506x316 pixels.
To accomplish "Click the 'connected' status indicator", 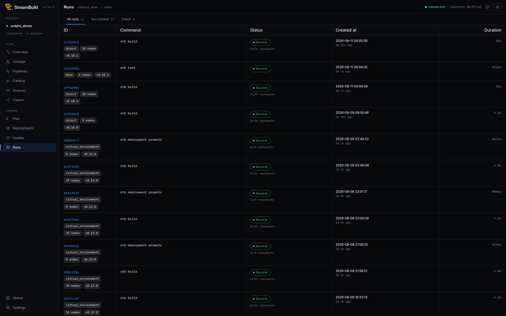I will click(434, 7).
